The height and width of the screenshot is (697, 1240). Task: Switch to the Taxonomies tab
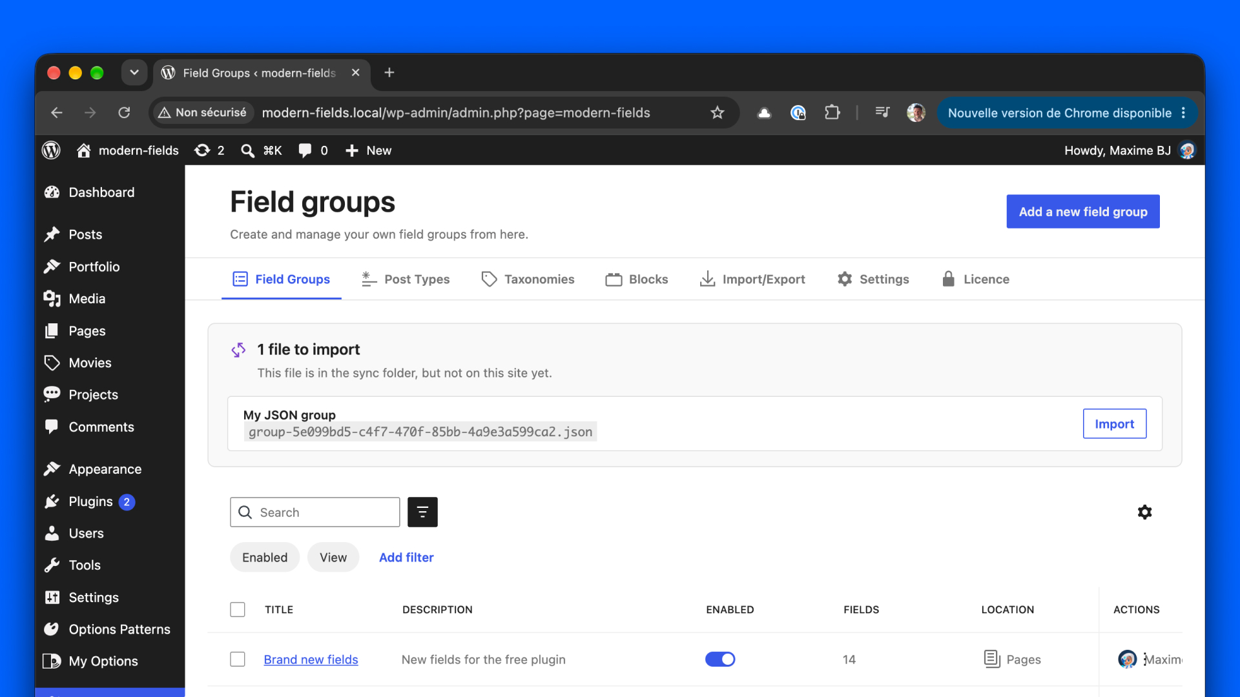point(528,279)
